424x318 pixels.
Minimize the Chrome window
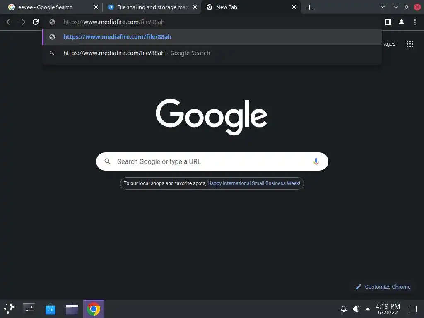395,7
